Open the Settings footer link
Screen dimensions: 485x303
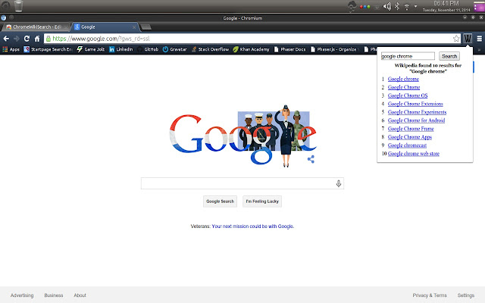click(466, 295)
